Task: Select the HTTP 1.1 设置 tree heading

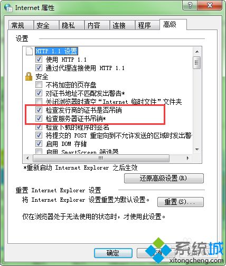Action: tap(56, 51)
